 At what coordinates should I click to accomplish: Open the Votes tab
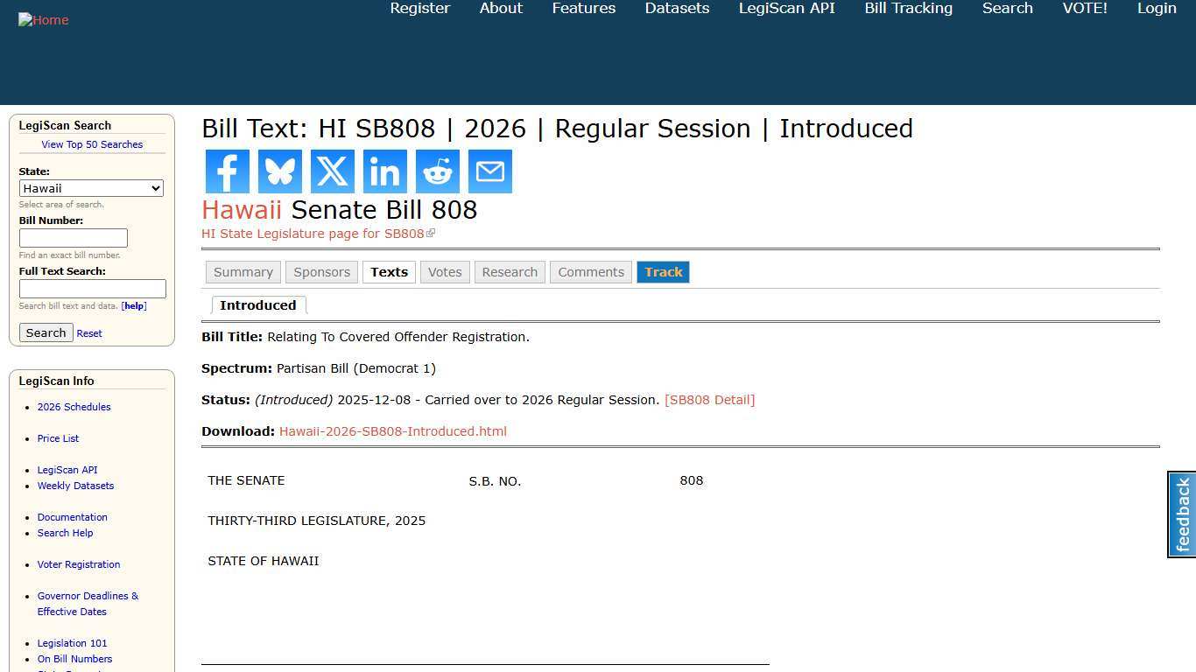pos(445,271)
